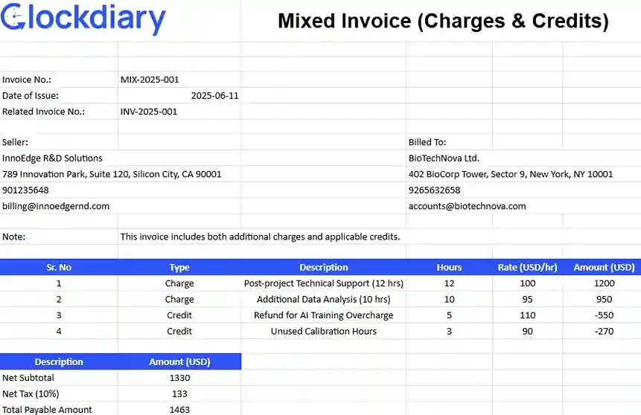Click seller phone 901235648
641x415 pixels.
point(25,190)
